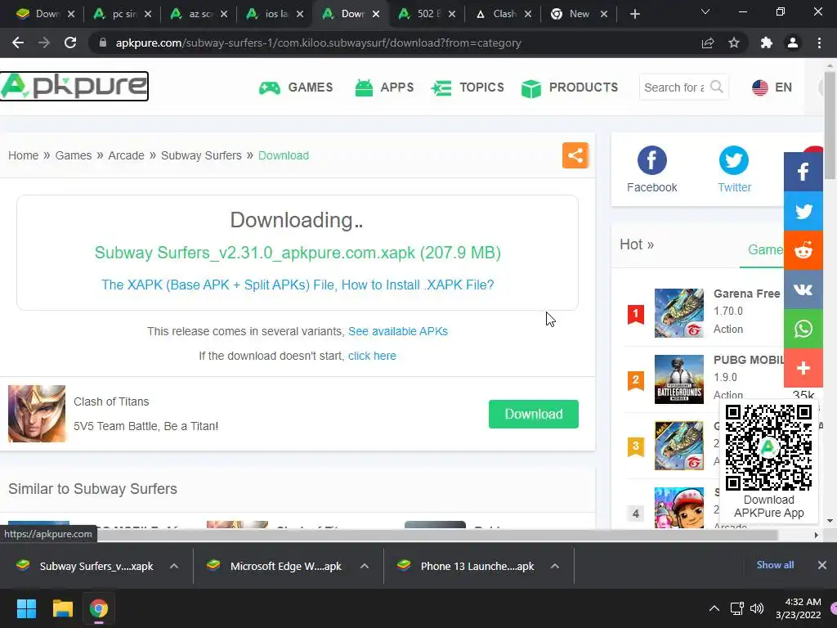Go to Arcade breadcrumb

[126, 155]
